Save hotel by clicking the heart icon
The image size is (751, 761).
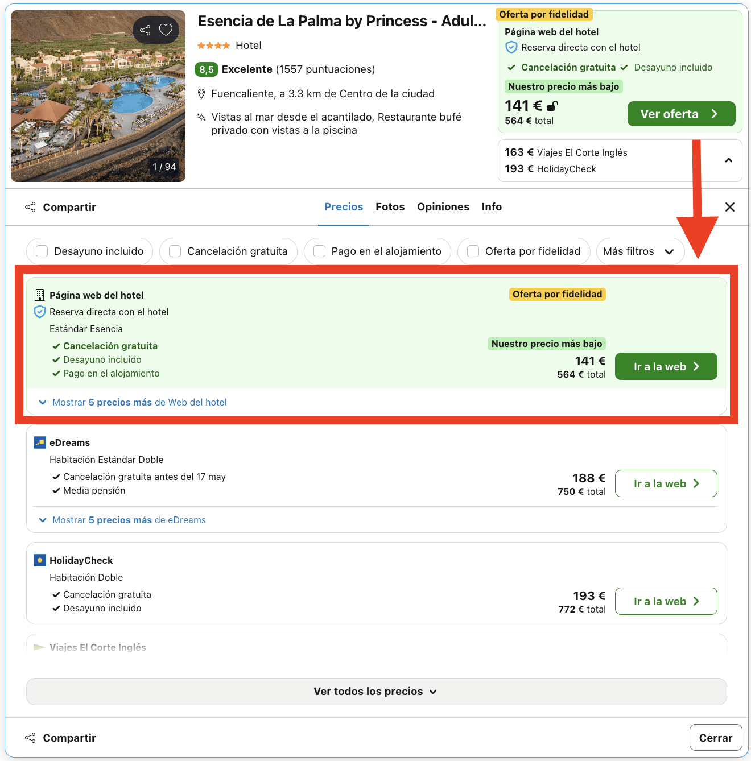166,30
